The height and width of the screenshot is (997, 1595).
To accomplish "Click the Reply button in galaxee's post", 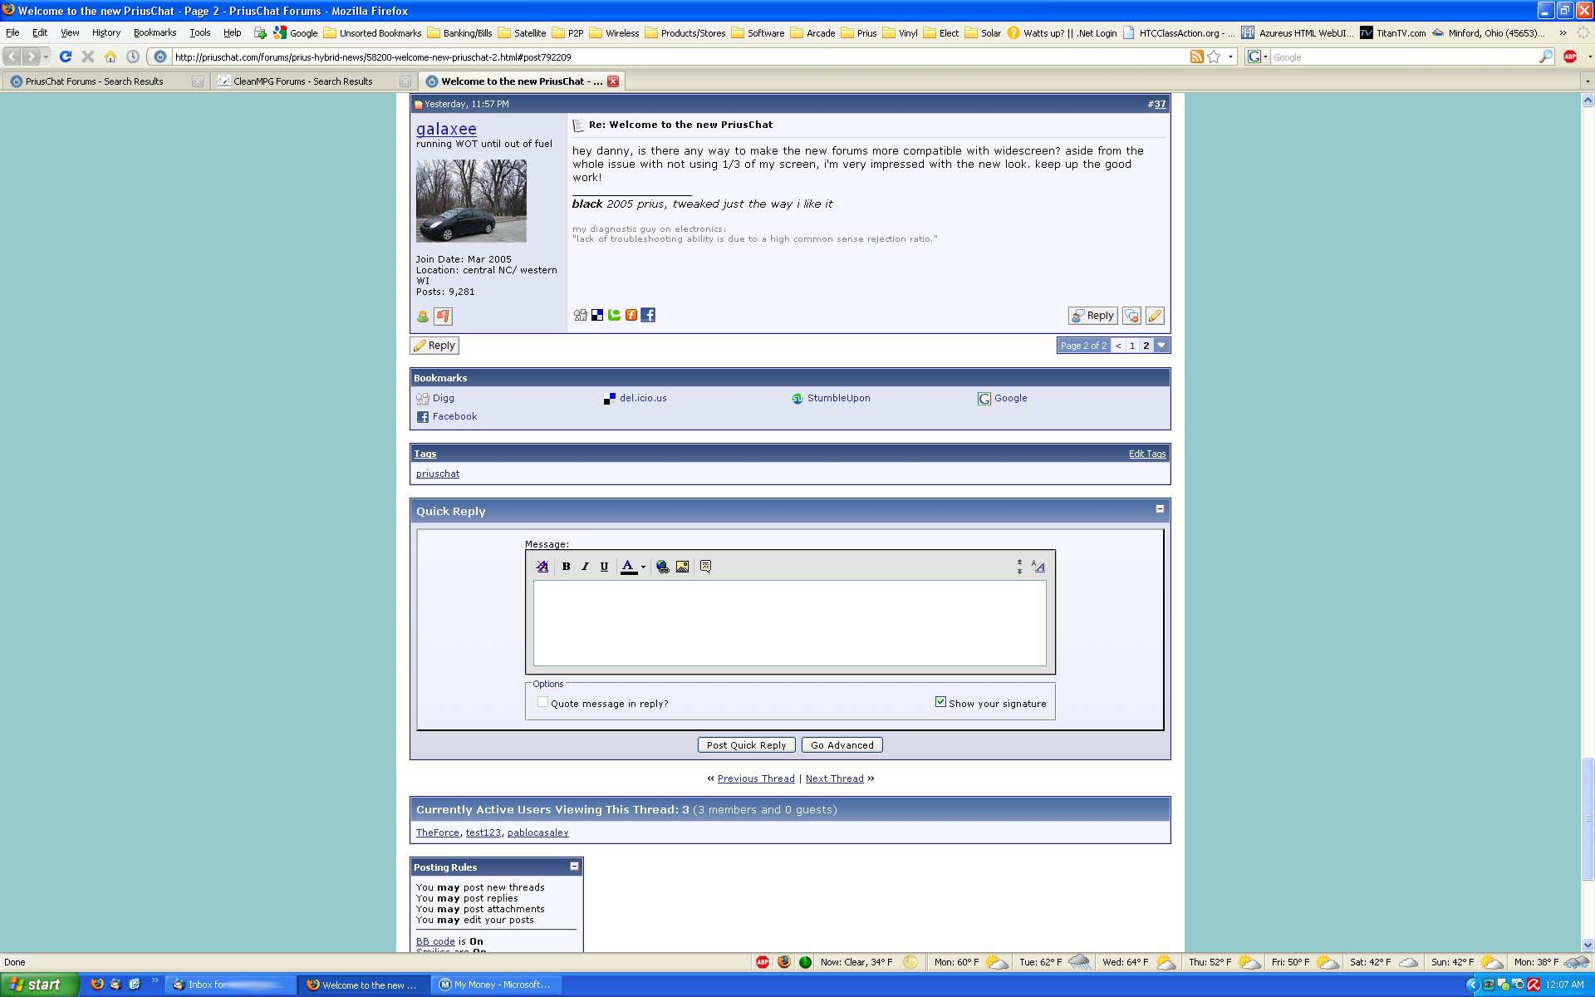I will click(1092, 316).
